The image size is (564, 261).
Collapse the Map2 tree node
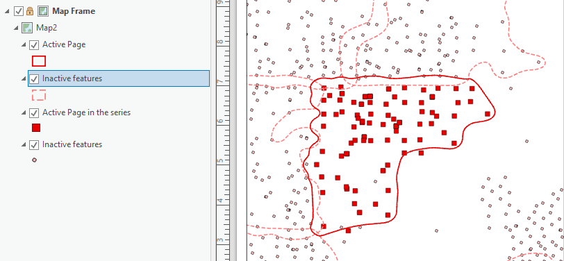click(x=16, y=28)
